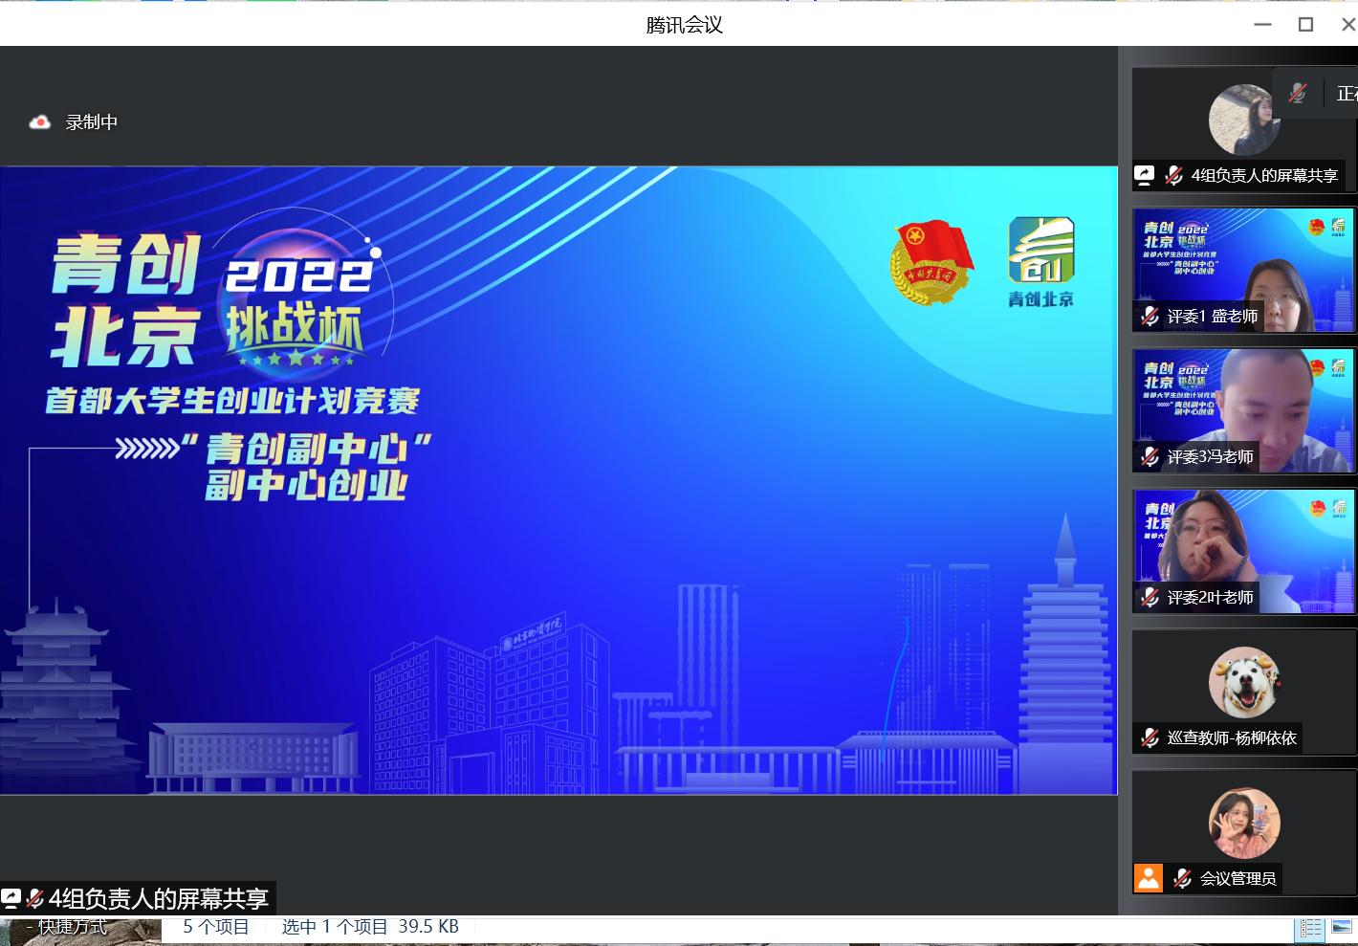
Task: Click the 巡查教师-杨柳依依 dog avatar
Action: pyautogui.click(x=1243, y=682)
